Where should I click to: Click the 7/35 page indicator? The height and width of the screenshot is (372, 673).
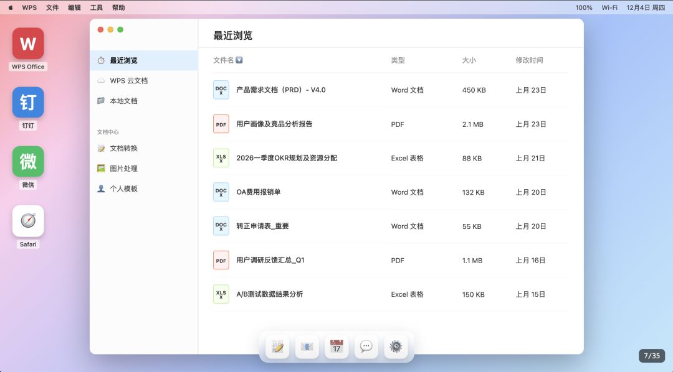point(652,356)
